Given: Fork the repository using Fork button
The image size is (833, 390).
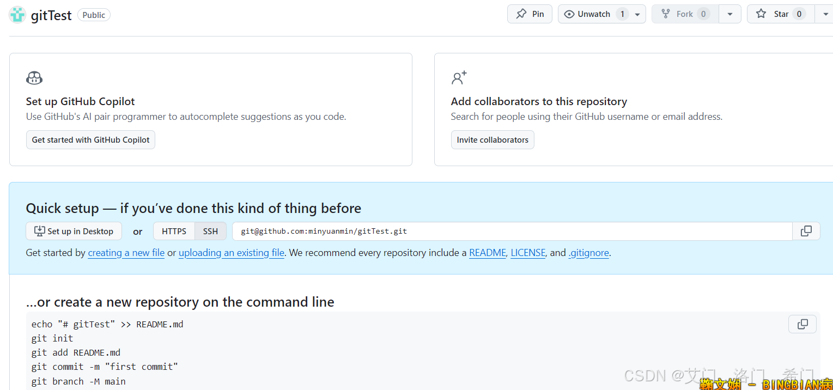Looking at the screenshot, I should point(685,14).
